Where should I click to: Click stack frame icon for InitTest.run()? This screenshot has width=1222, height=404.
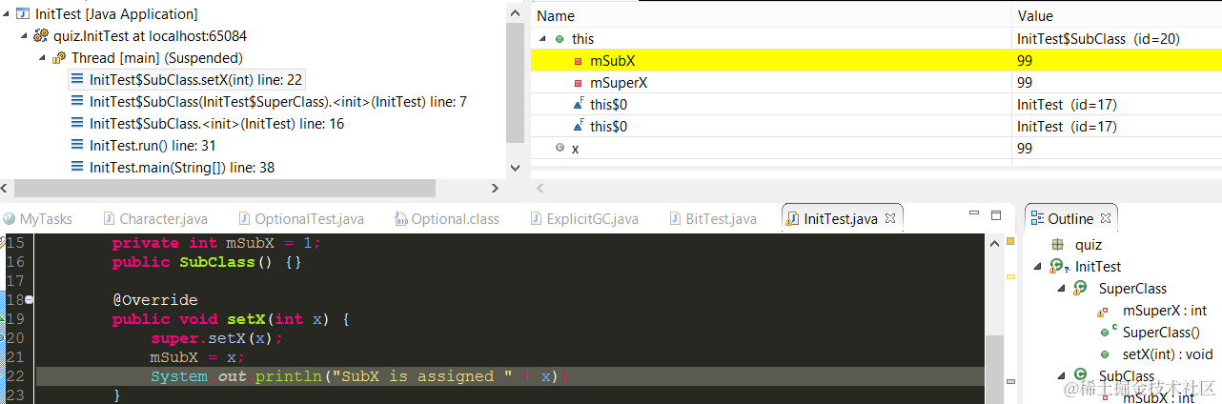(78, 146)
